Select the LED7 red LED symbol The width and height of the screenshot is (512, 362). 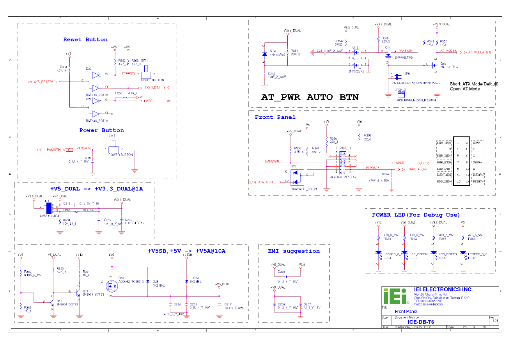tap(462, 254)
